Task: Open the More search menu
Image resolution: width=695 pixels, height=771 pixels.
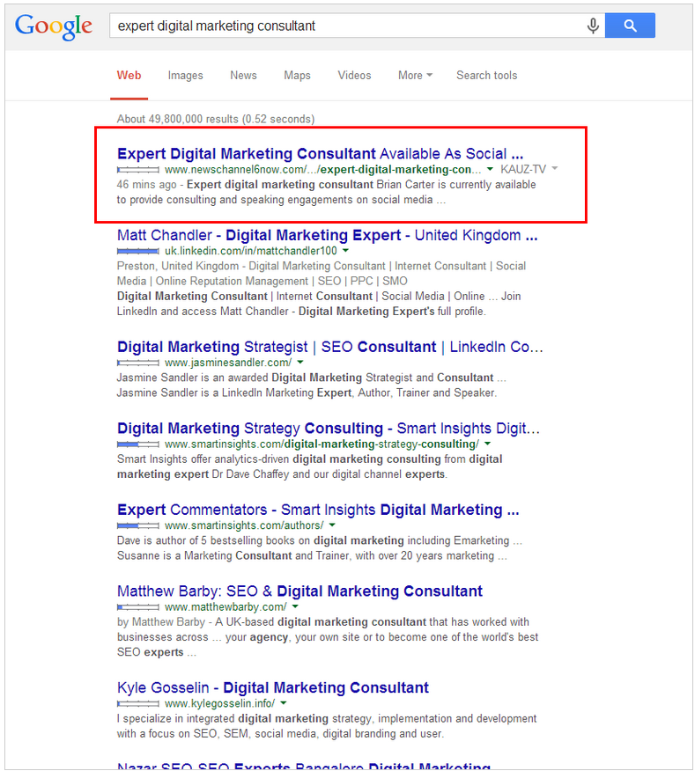Action: (415, 76)
